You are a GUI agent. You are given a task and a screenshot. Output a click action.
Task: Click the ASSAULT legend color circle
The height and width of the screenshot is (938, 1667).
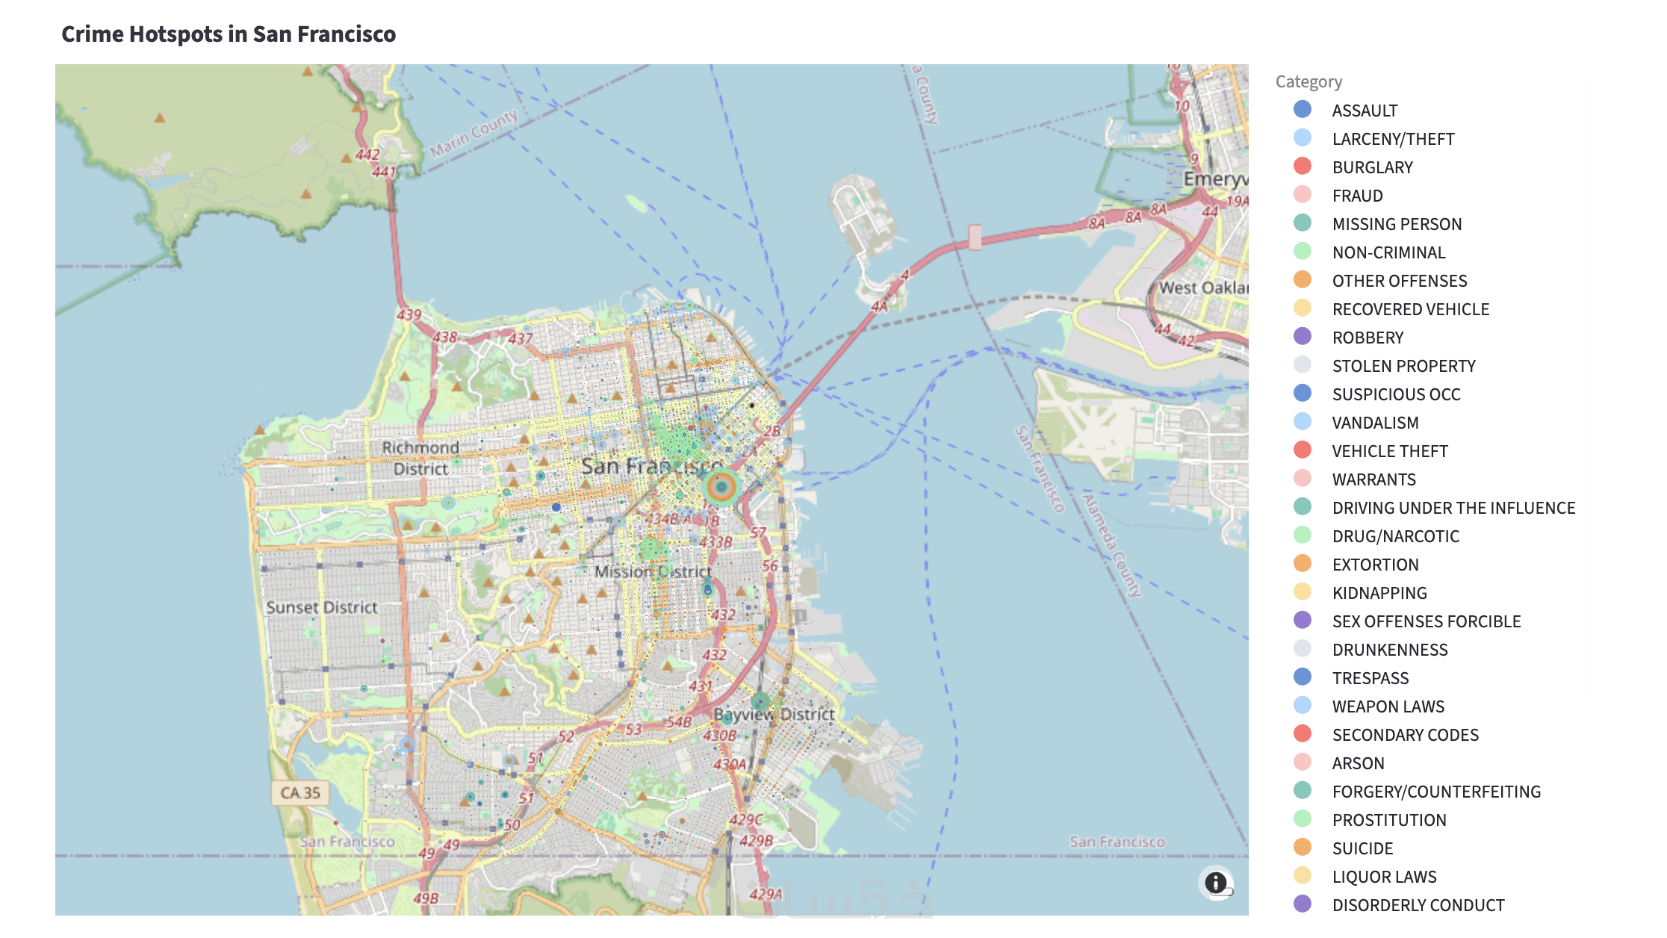tap(1303, 110)
